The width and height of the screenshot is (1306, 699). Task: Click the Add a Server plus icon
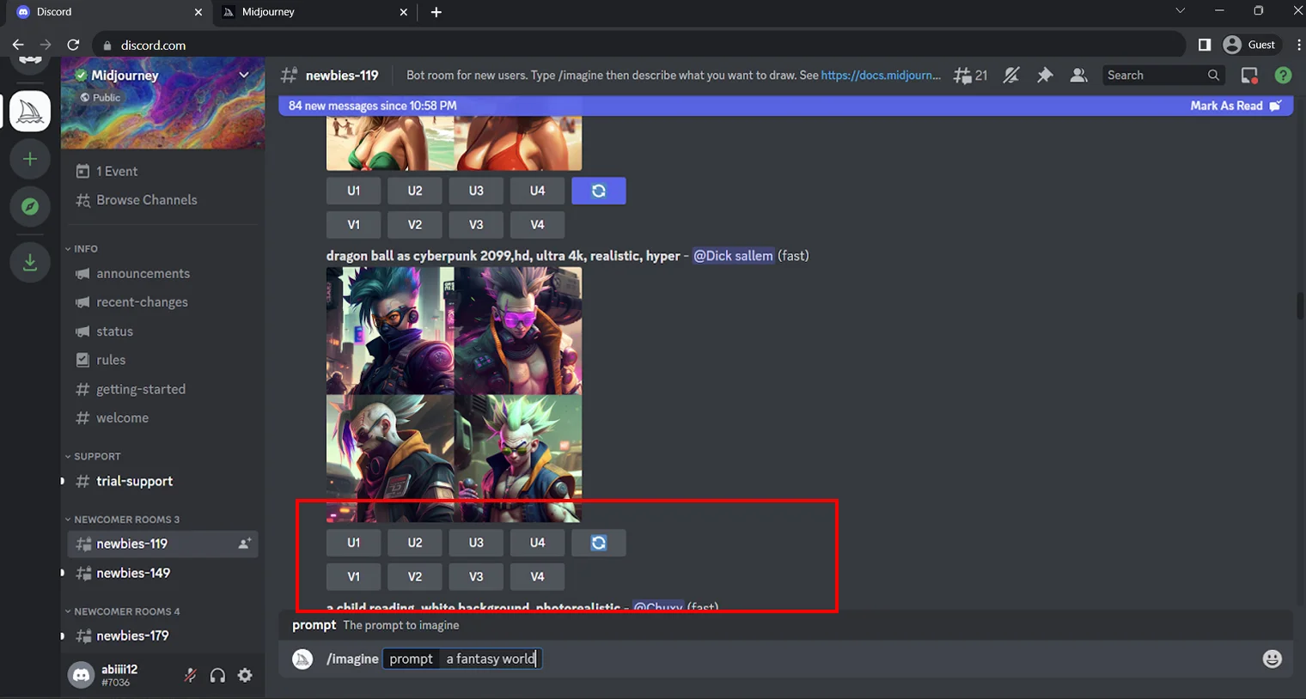coord(30,159)
